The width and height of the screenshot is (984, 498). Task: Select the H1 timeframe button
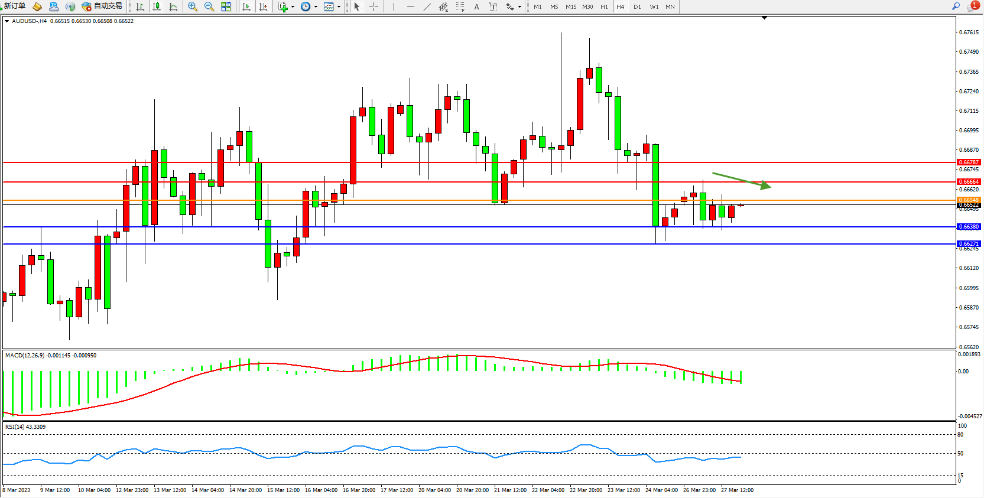604,7
